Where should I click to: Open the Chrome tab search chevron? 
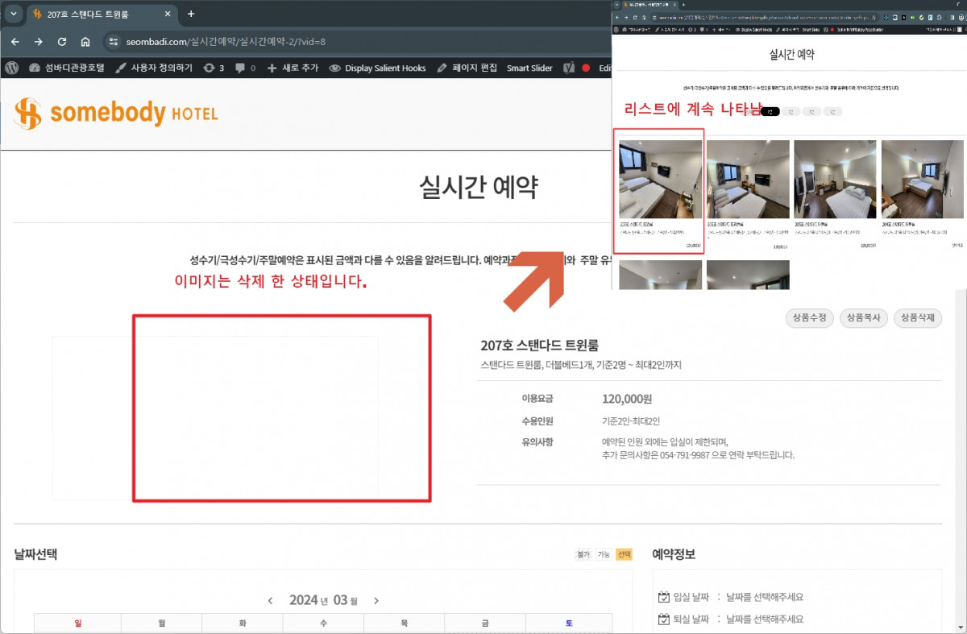tap(14, 14)
